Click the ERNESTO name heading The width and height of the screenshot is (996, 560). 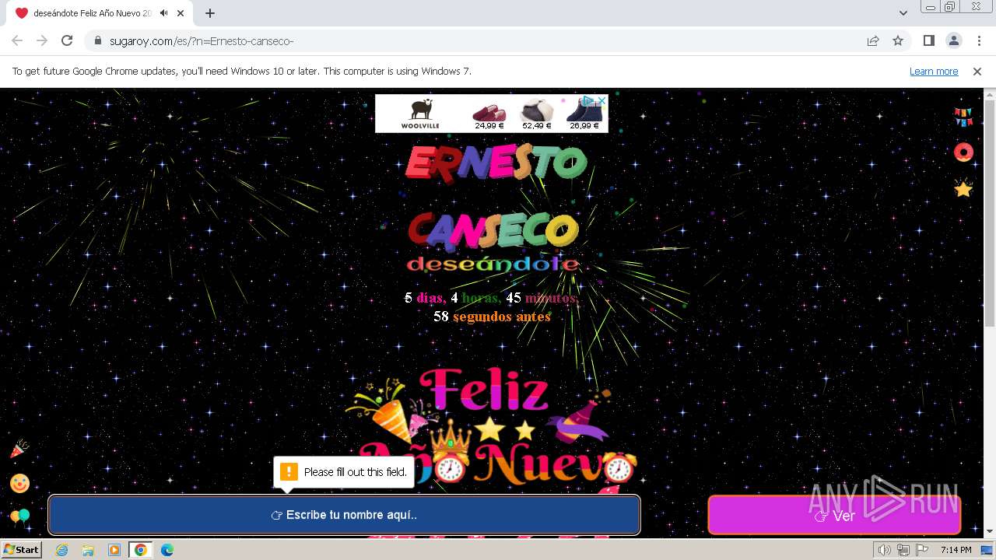[496, 163]
